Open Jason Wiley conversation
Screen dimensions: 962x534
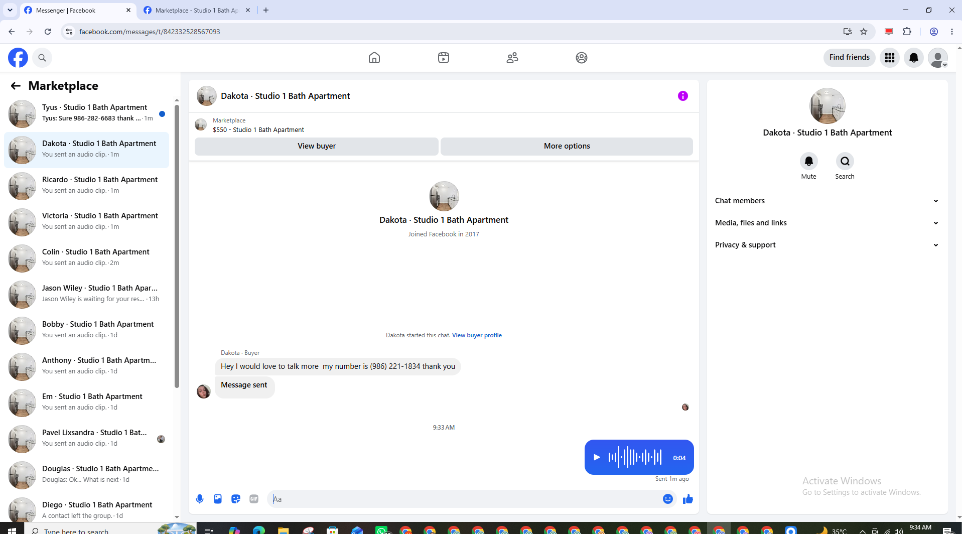[86, 295]
